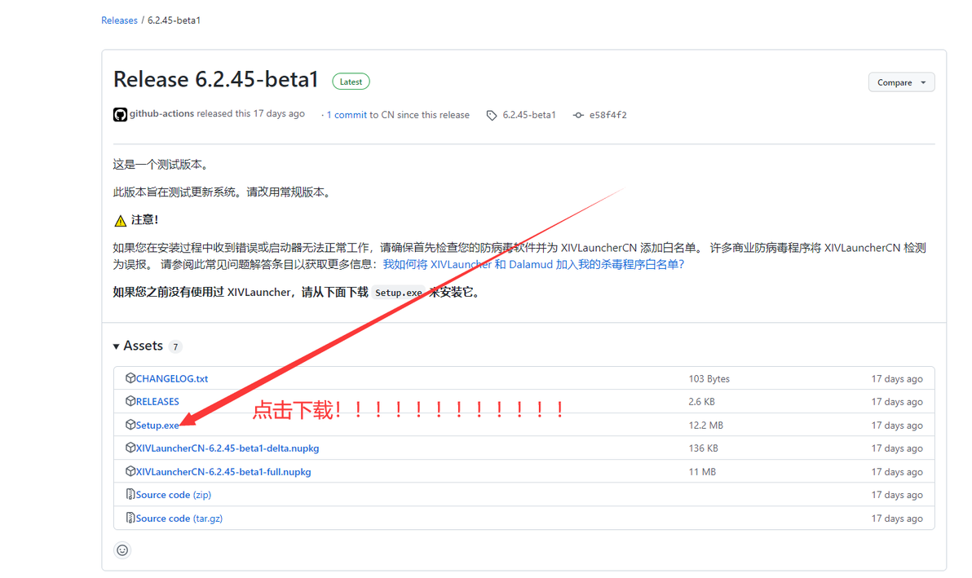Open the 6.2.45-beta1 tag link
This screenshot has width=972, height=578.
click(x=528, y=115)
